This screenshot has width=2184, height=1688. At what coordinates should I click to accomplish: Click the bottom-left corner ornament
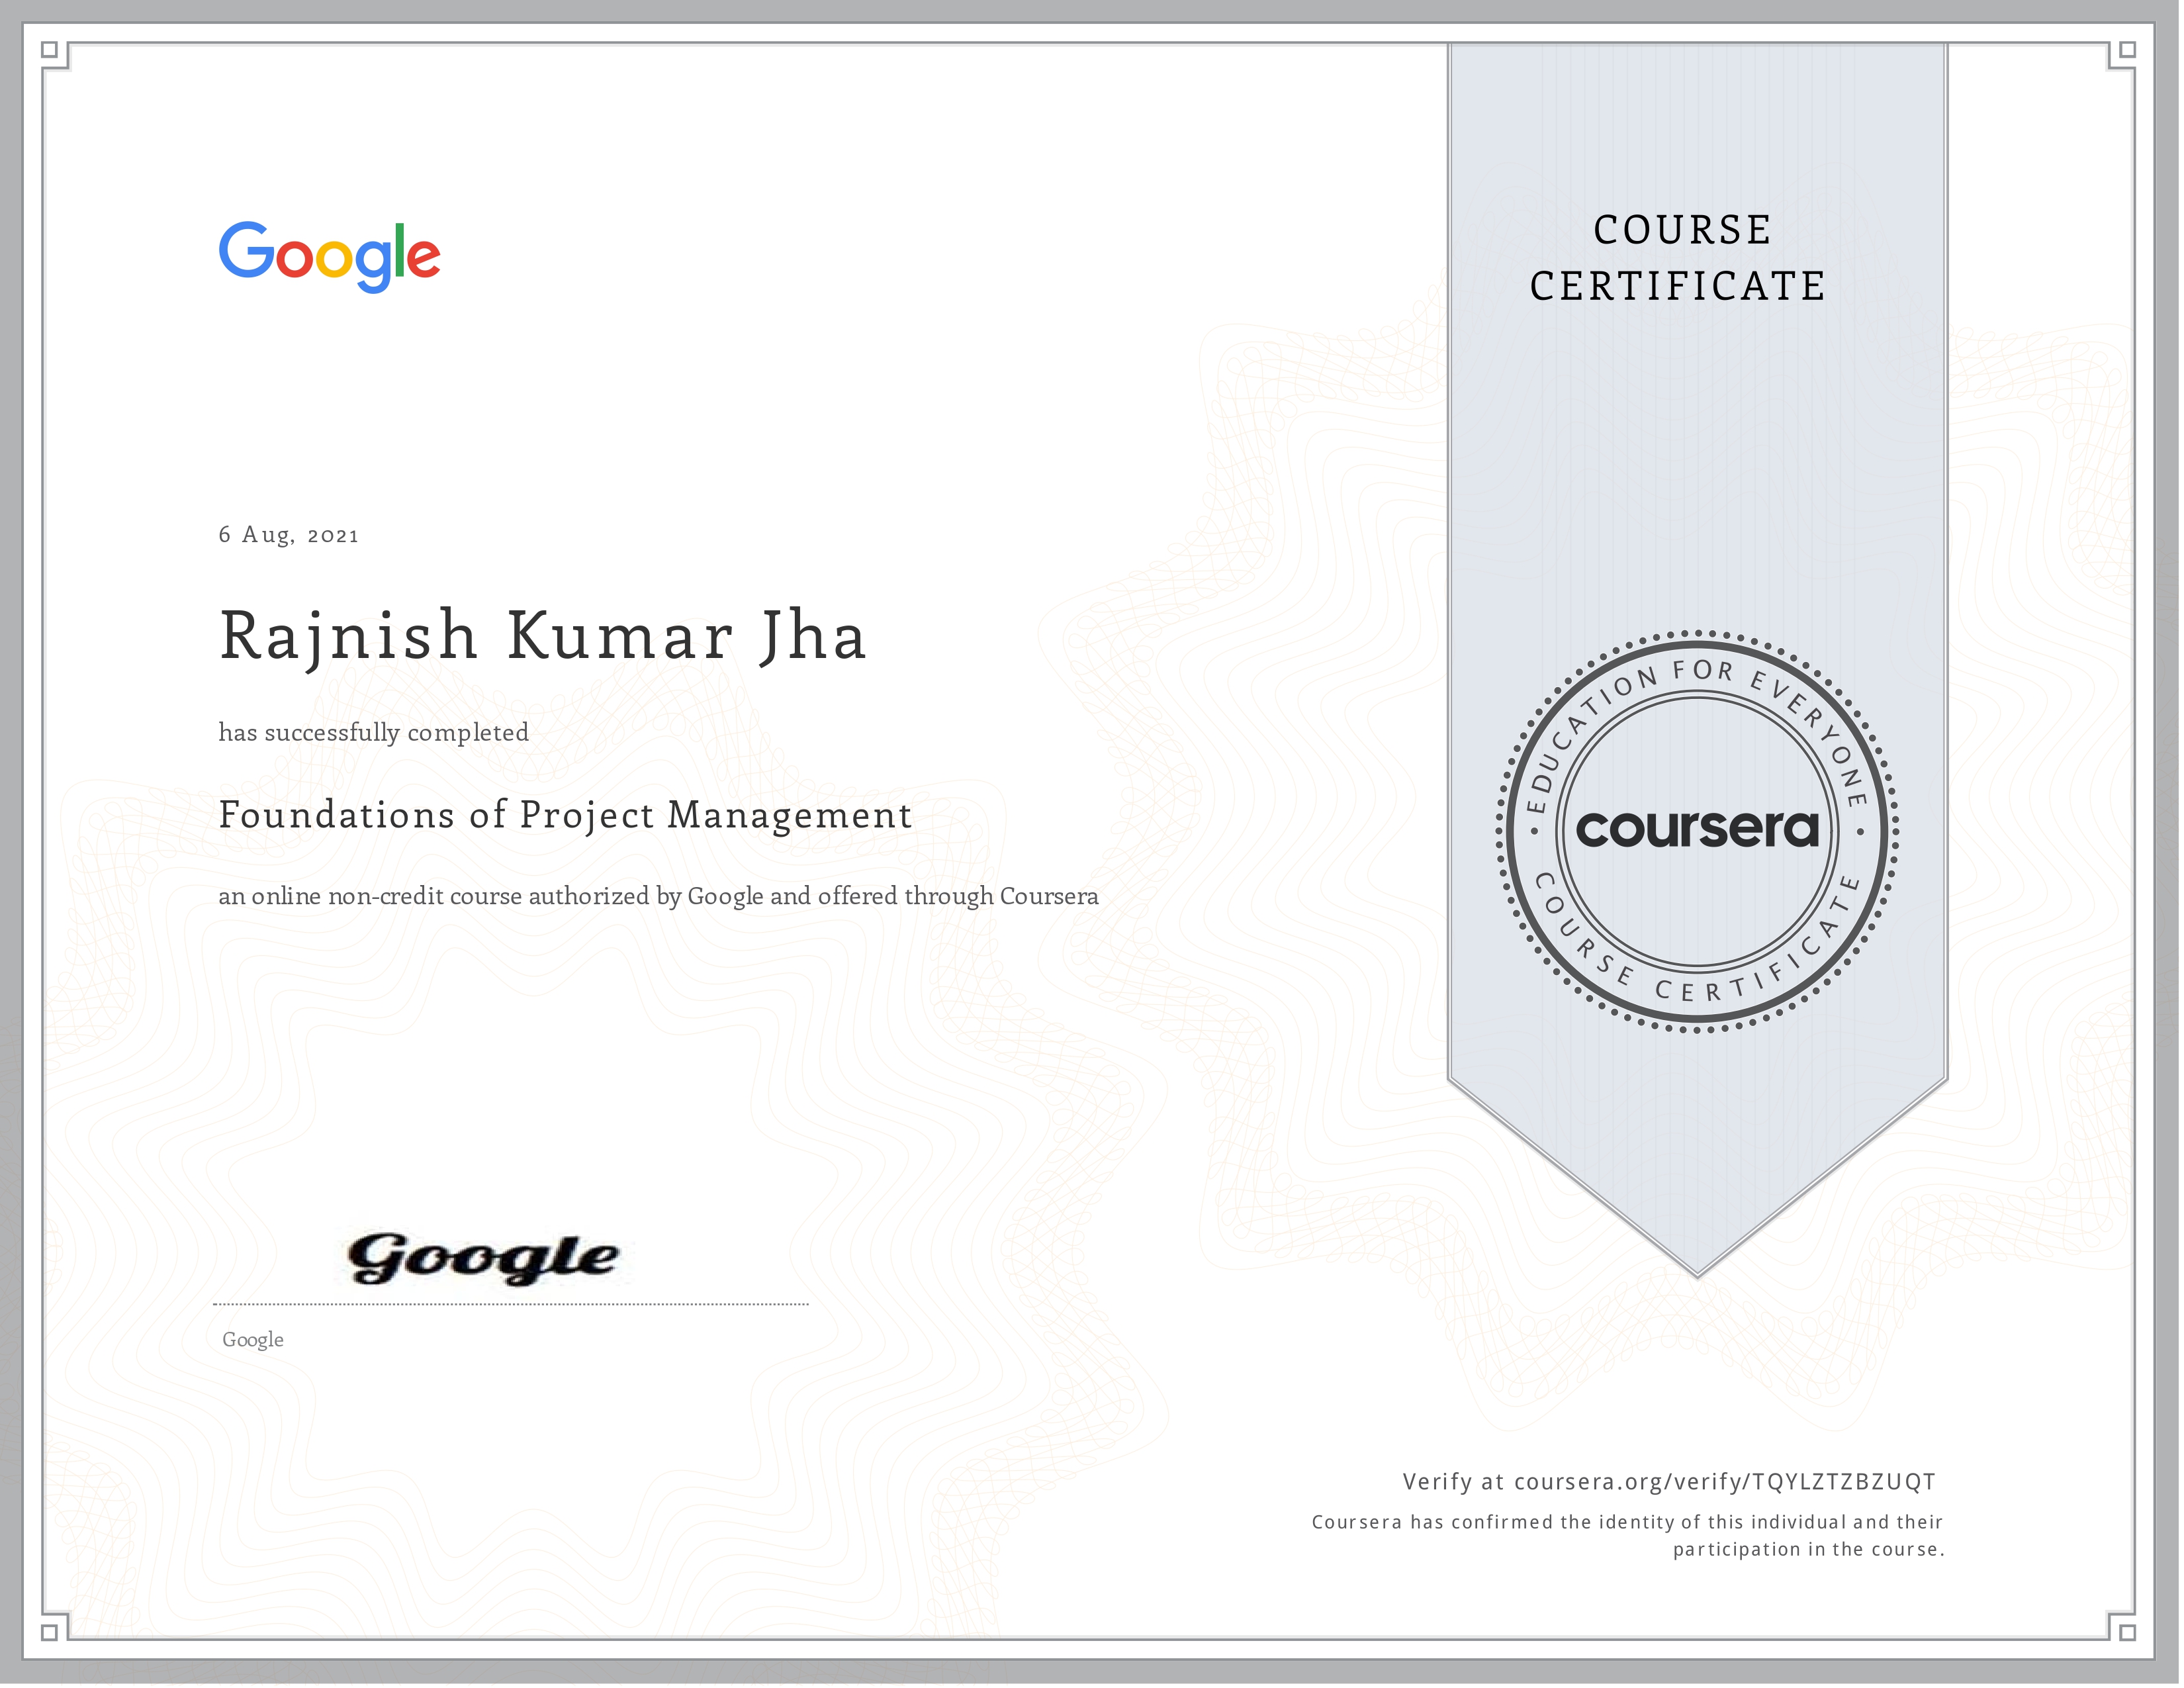[x=50, y=1632]
